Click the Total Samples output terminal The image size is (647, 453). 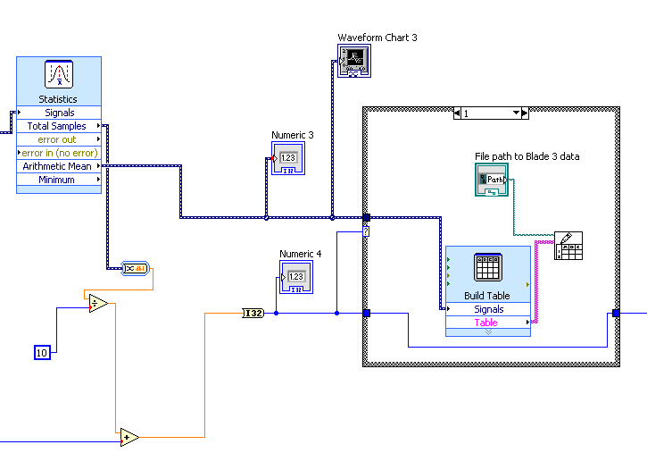(59, 126)
